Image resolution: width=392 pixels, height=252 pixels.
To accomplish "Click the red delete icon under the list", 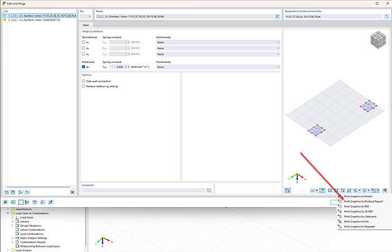I will pos(72,192).
